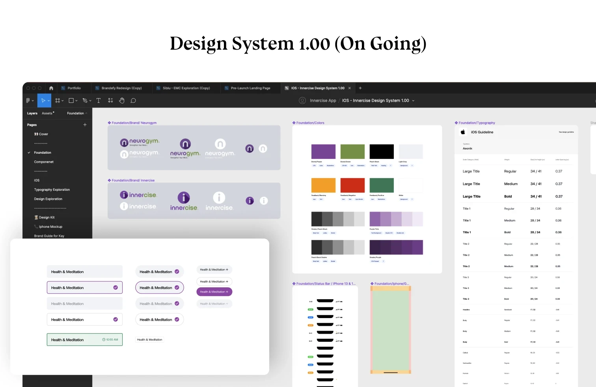Click the Apple logo in the Typography frame

point(463,132)
